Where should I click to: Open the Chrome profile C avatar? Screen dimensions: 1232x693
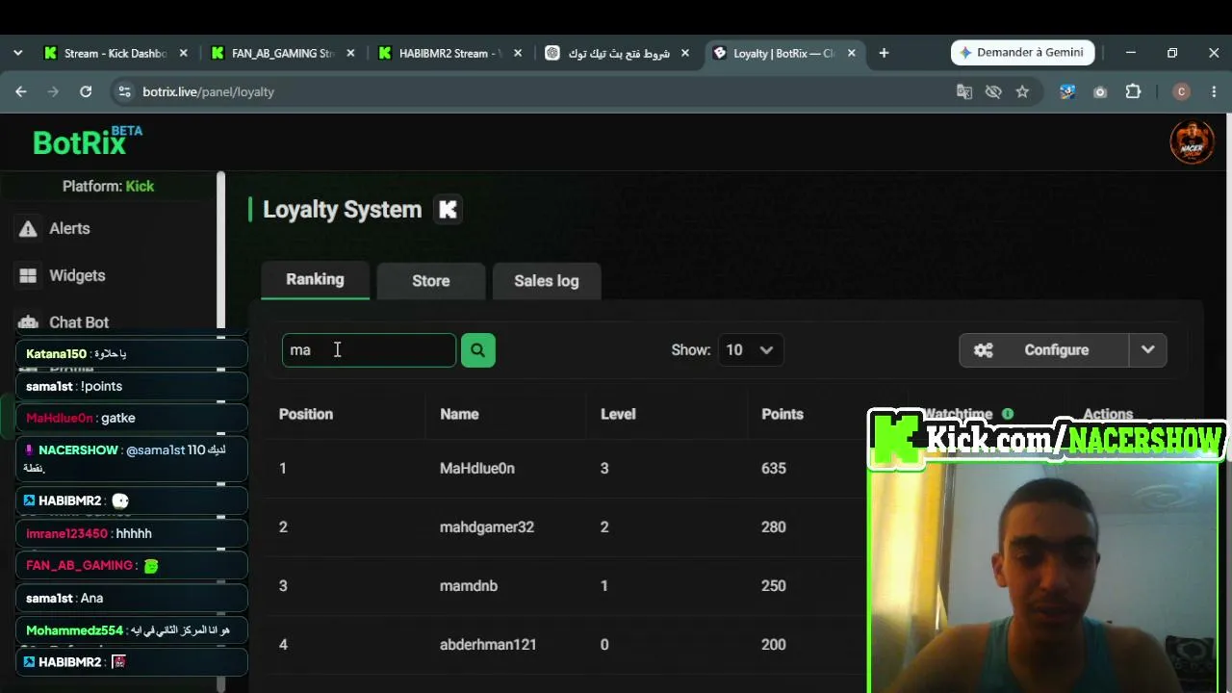coord(1182,91)
